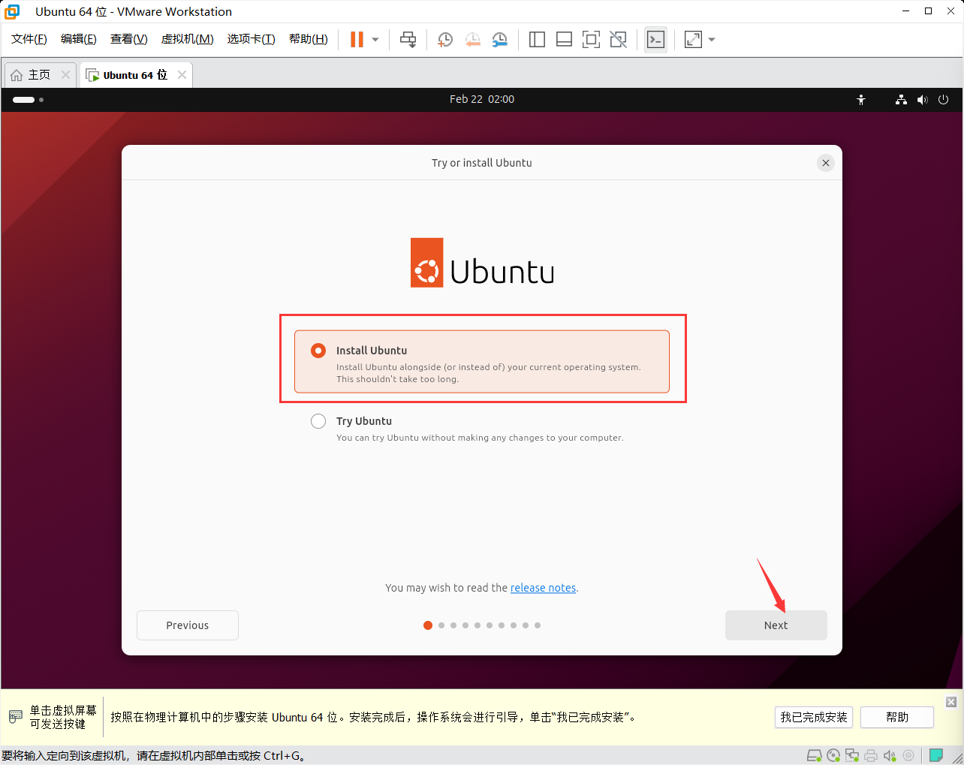
Task: Click the 'Try or install Ubuntu' title
Action: click(x=482, y=163)
